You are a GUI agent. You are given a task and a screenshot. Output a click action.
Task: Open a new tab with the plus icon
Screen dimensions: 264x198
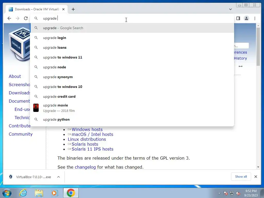pos(73,9)
